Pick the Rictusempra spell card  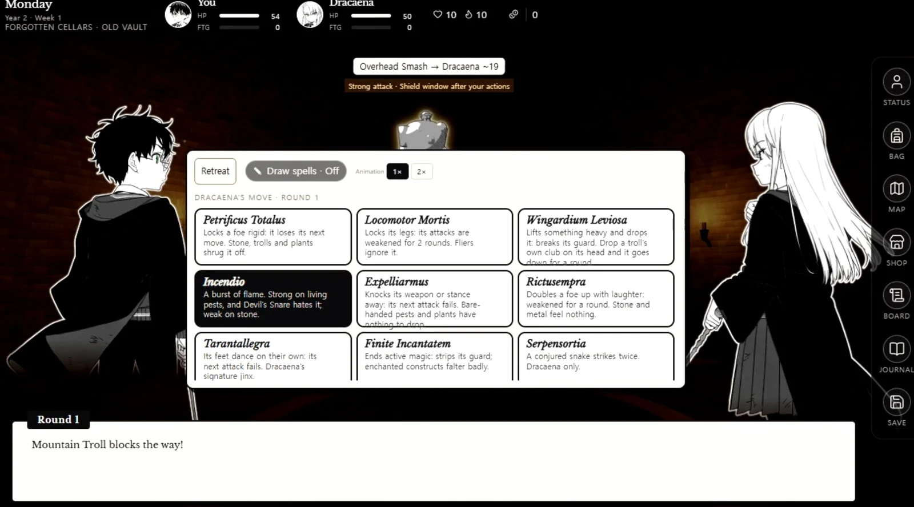click(596, 299)
